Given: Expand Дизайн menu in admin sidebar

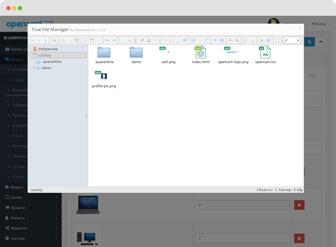Looking at the screenshot, I should point(31,197).
